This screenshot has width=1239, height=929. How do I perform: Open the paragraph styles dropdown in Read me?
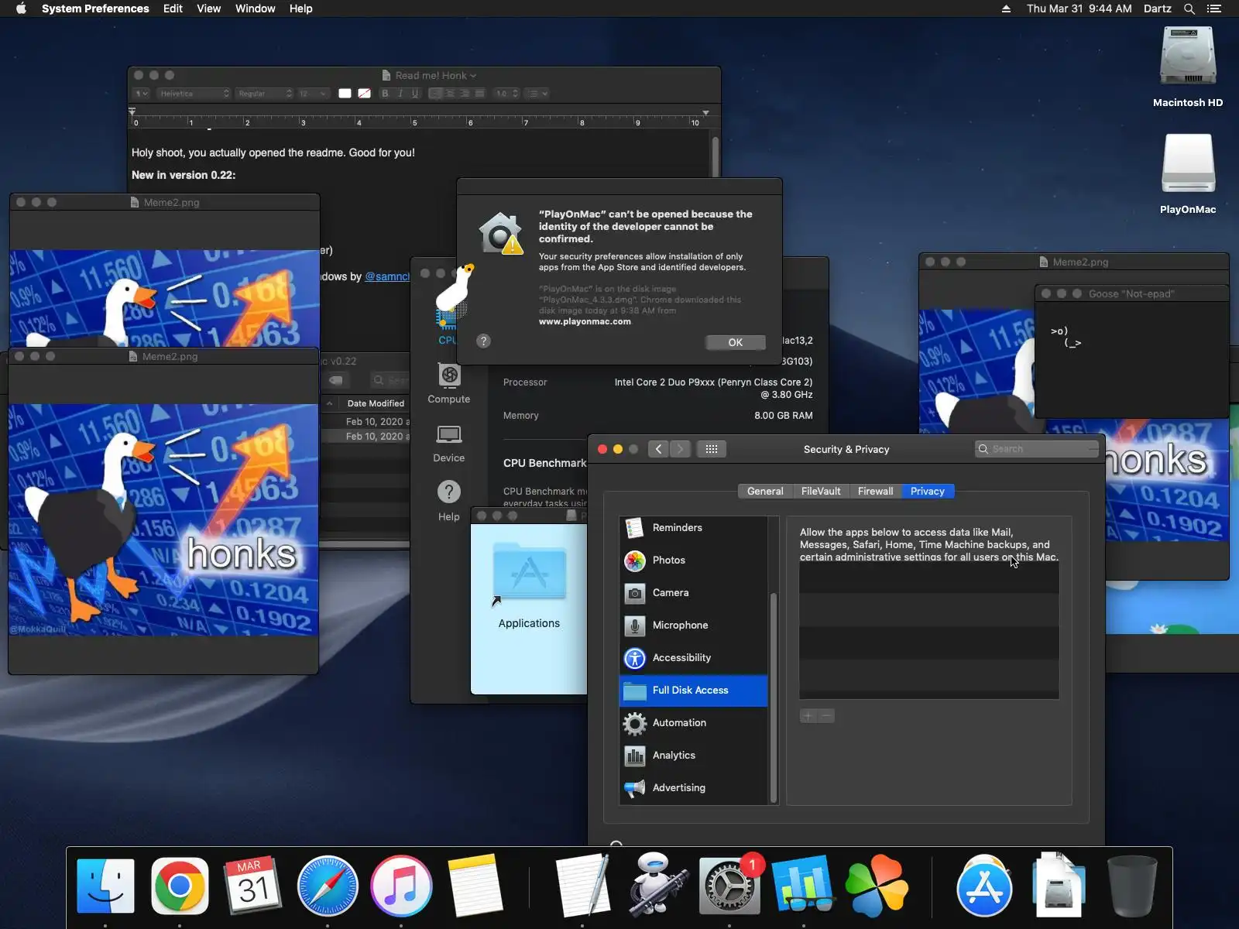tap(141, 94)
